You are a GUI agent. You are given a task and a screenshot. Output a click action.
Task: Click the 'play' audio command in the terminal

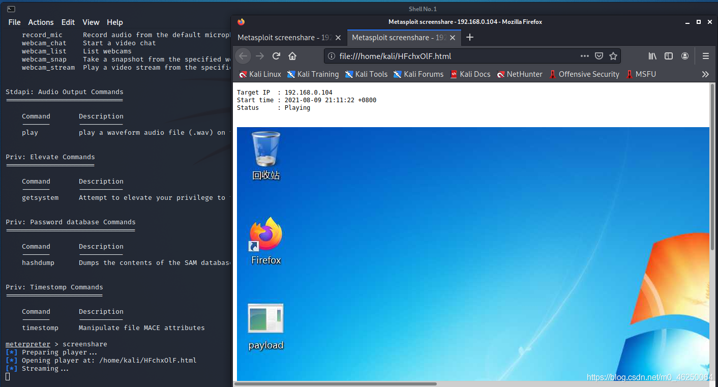coord(30,133)
